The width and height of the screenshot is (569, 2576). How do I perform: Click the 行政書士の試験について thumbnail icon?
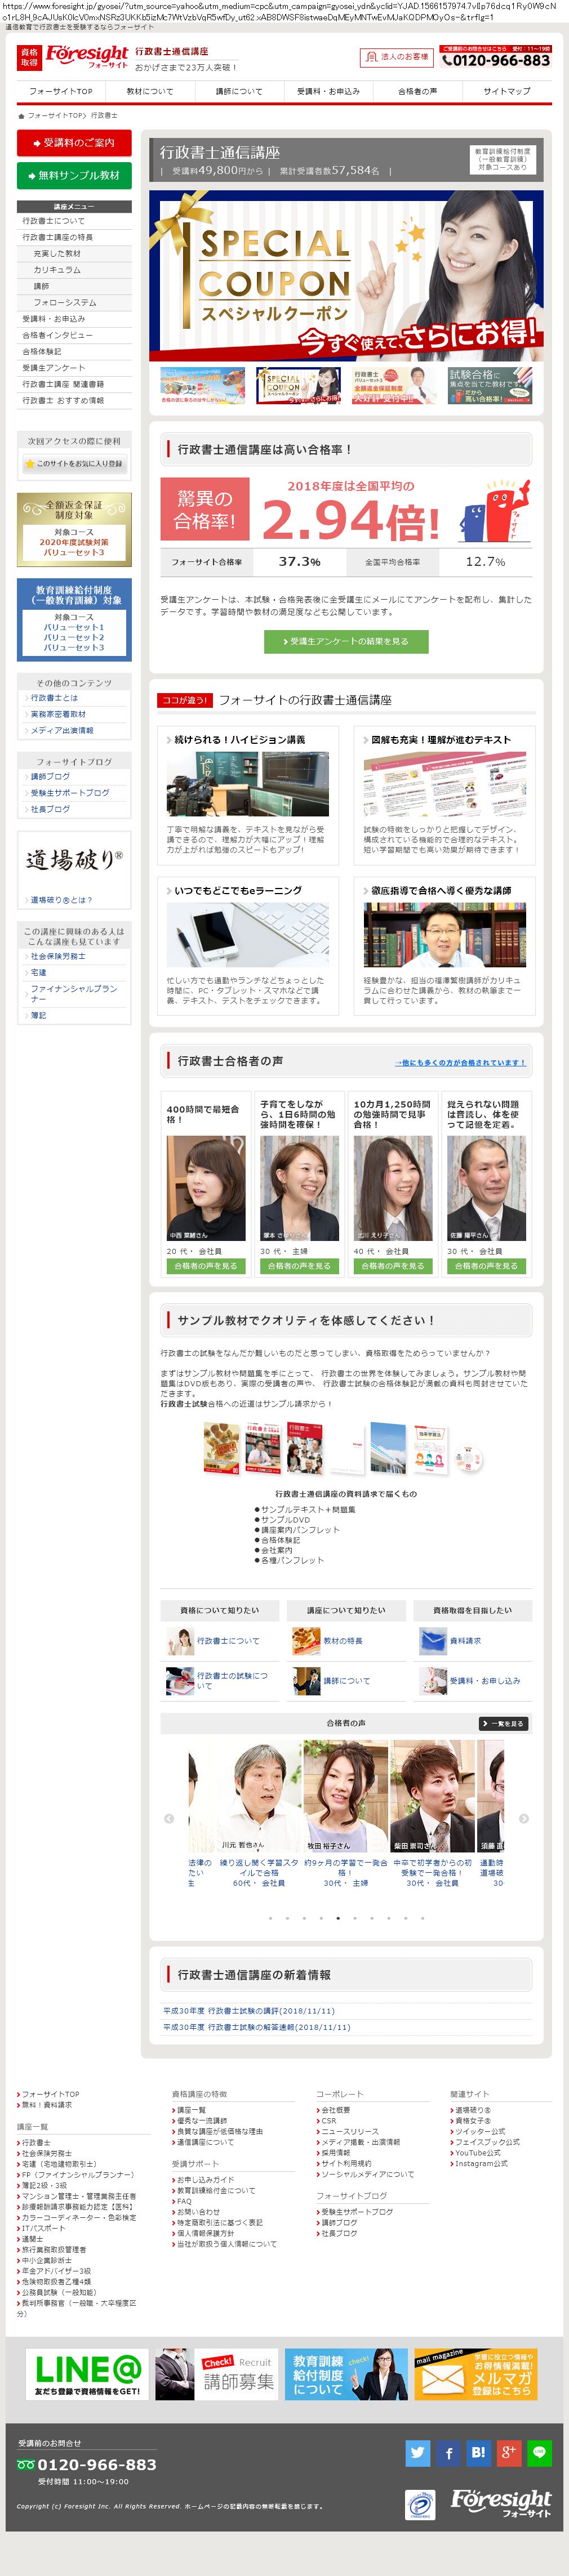point(180,1680)
